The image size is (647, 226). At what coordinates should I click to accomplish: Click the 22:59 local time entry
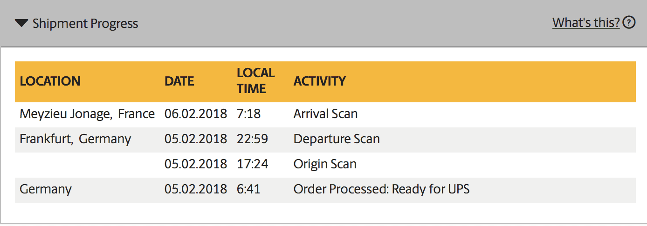(x=252, y=139)
